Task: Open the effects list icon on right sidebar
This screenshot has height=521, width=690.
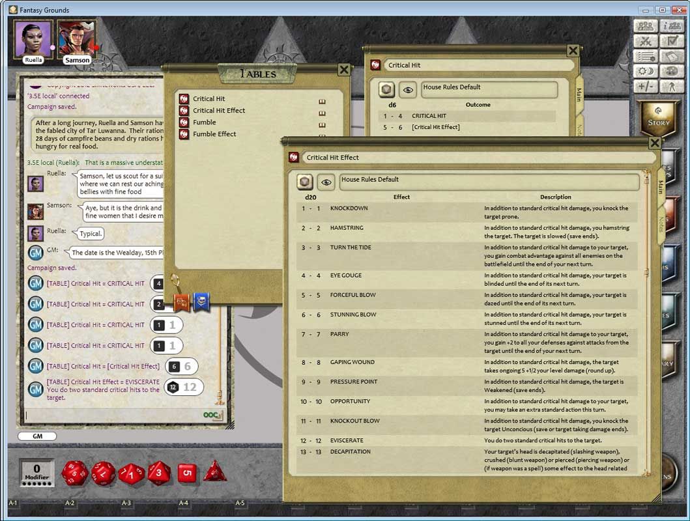Action: click(646, 56)
